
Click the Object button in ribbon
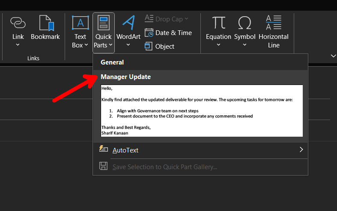[159, 46]
